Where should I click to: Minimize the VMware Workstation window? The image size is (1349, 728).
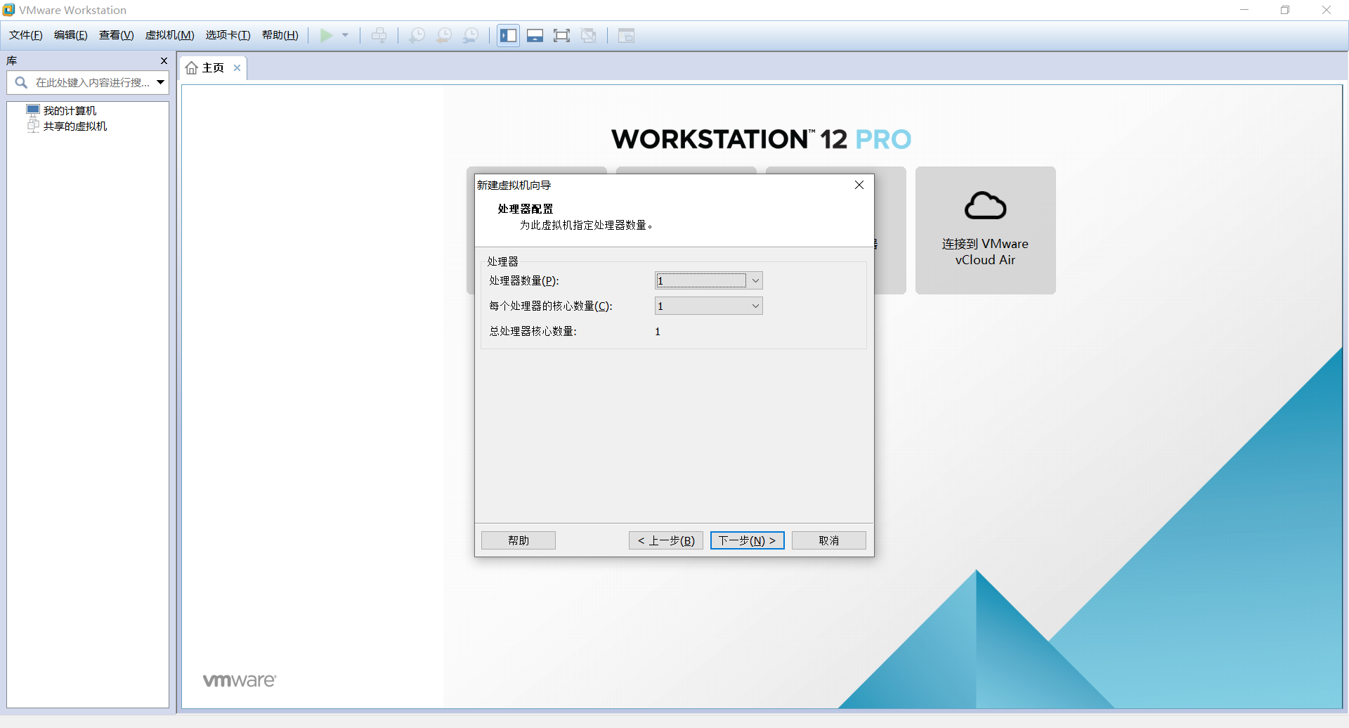click(x=1244, y=10)
